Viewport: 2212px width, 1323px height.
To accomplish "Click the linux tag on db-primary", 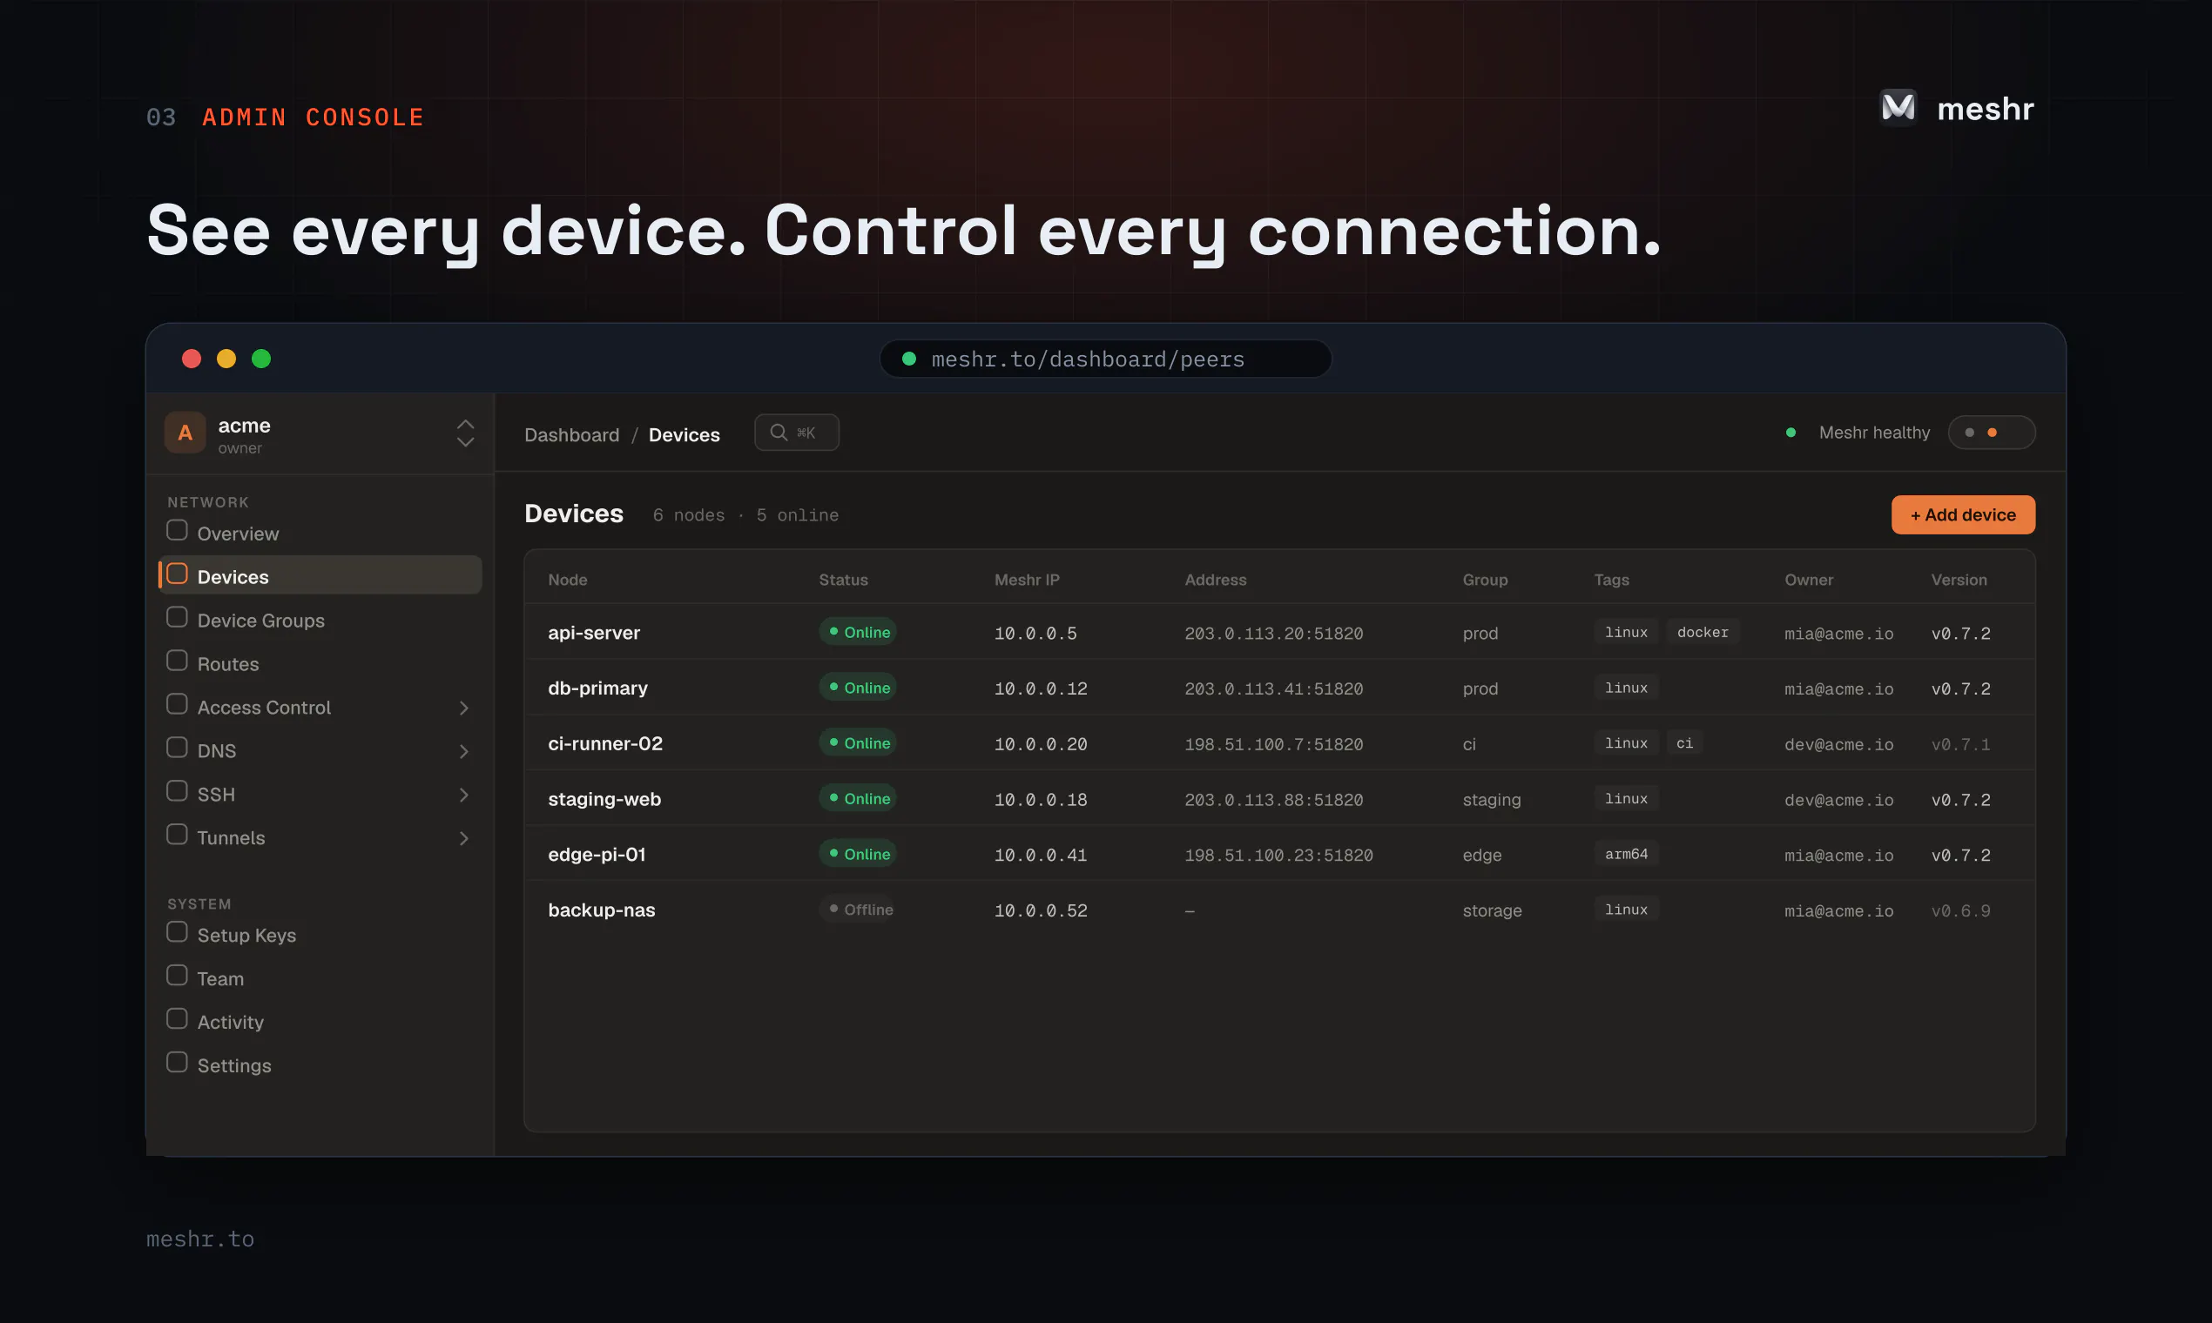I will point(1626,688).
